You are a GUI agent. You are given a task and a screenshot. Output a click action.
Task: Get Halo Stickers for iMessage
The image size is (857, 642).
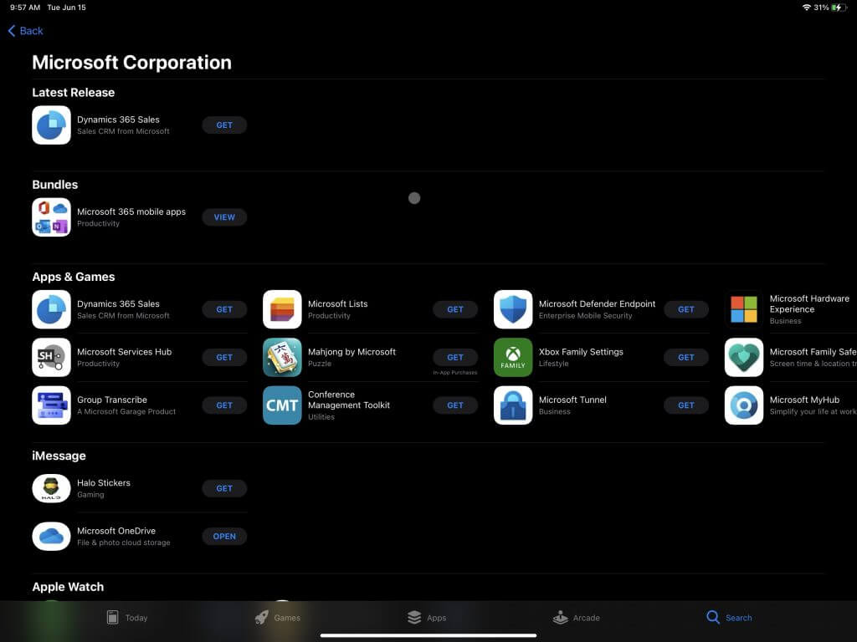pos(224,488)
